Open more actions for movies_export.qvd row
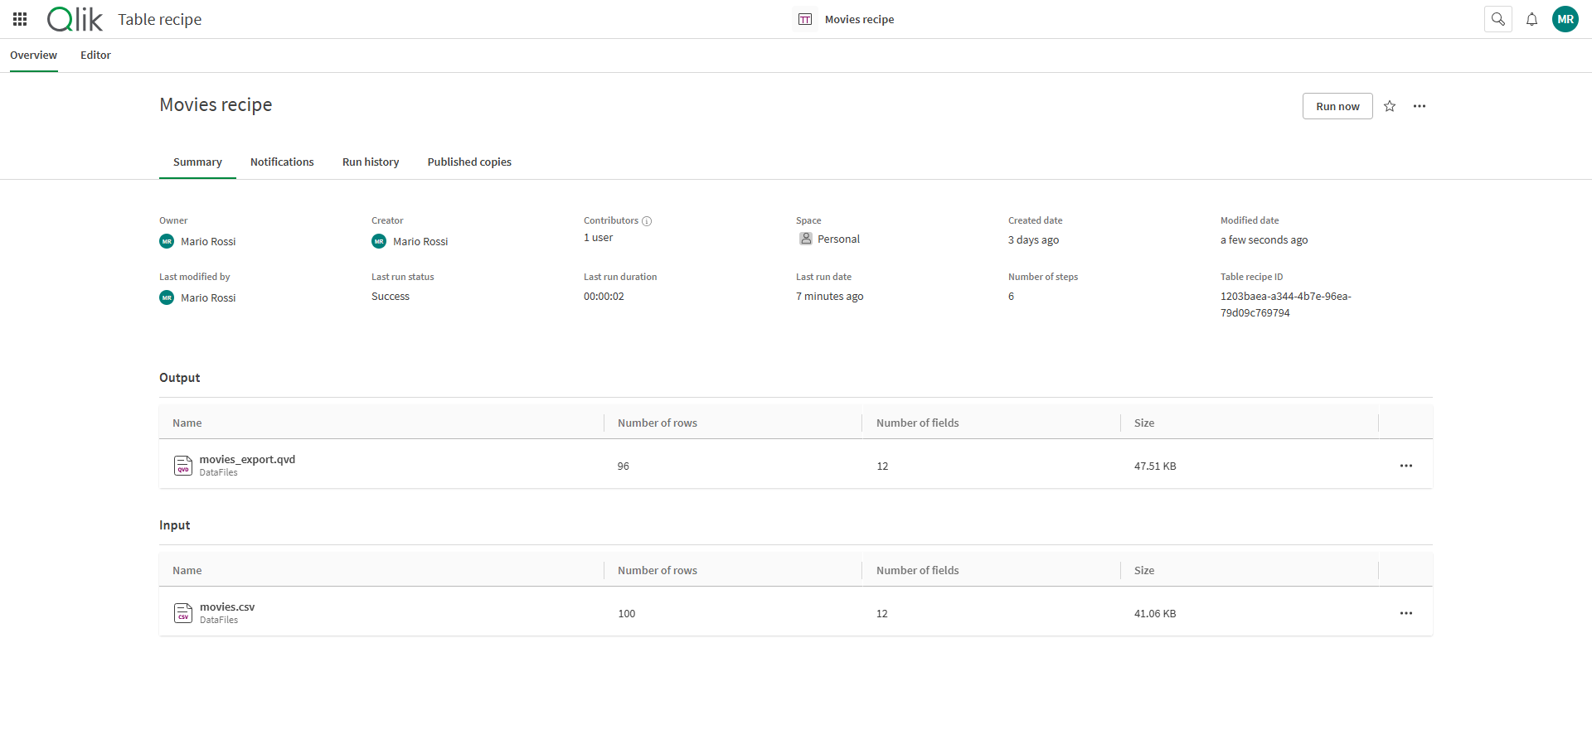This screenshot has width=1592, height=754. click(1405, 466)
